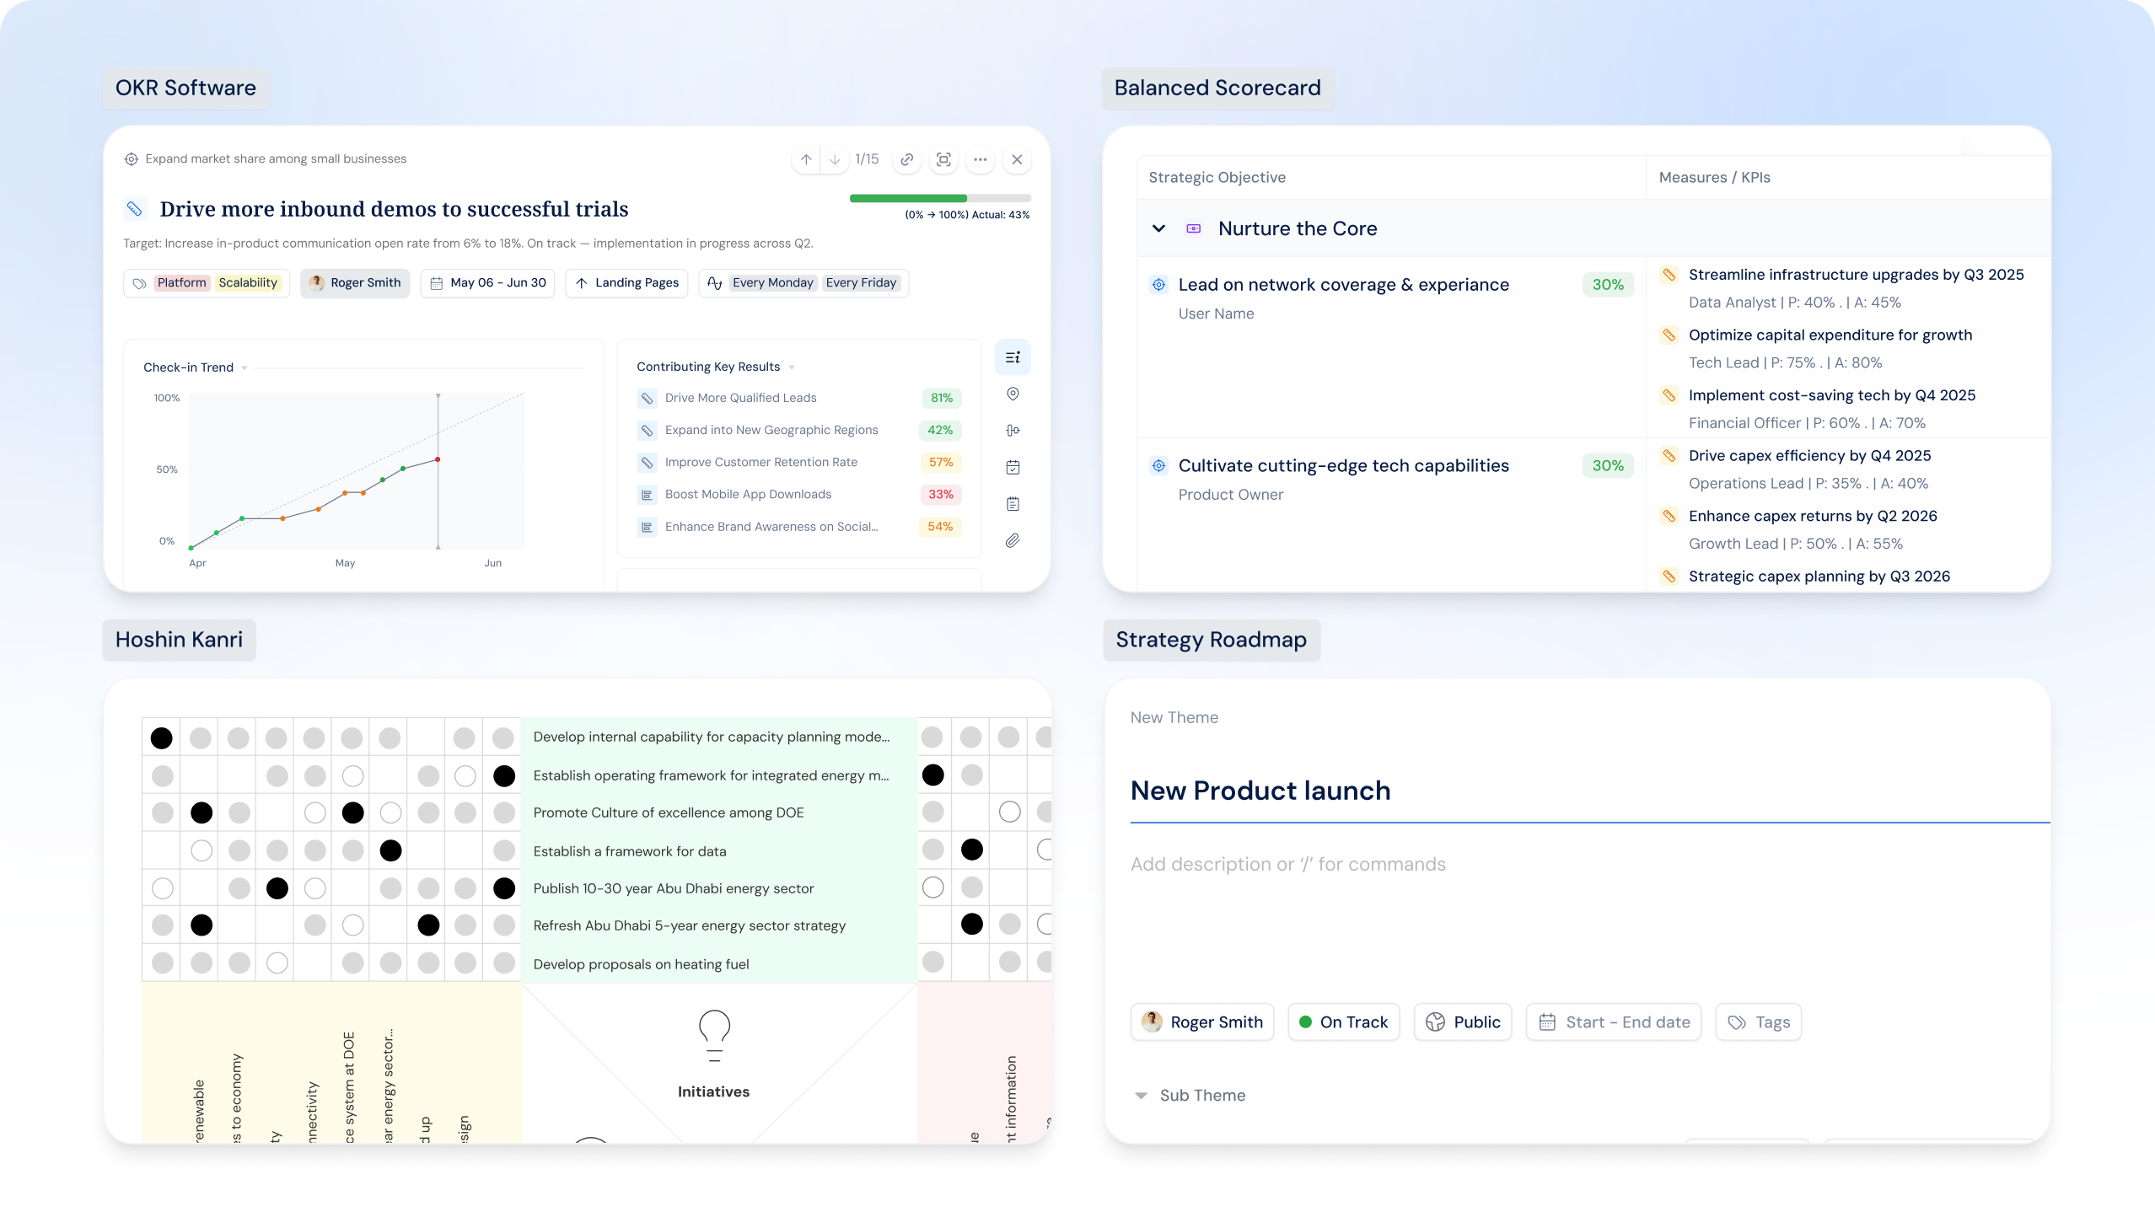Click the Initiatives lightbulb icon
This screenshot has height=1212, width=2155.
[x=714, y=1035]
